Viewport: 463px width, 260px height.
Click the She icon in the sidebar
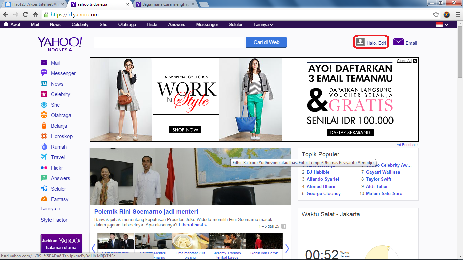click(x=44, y=105)
